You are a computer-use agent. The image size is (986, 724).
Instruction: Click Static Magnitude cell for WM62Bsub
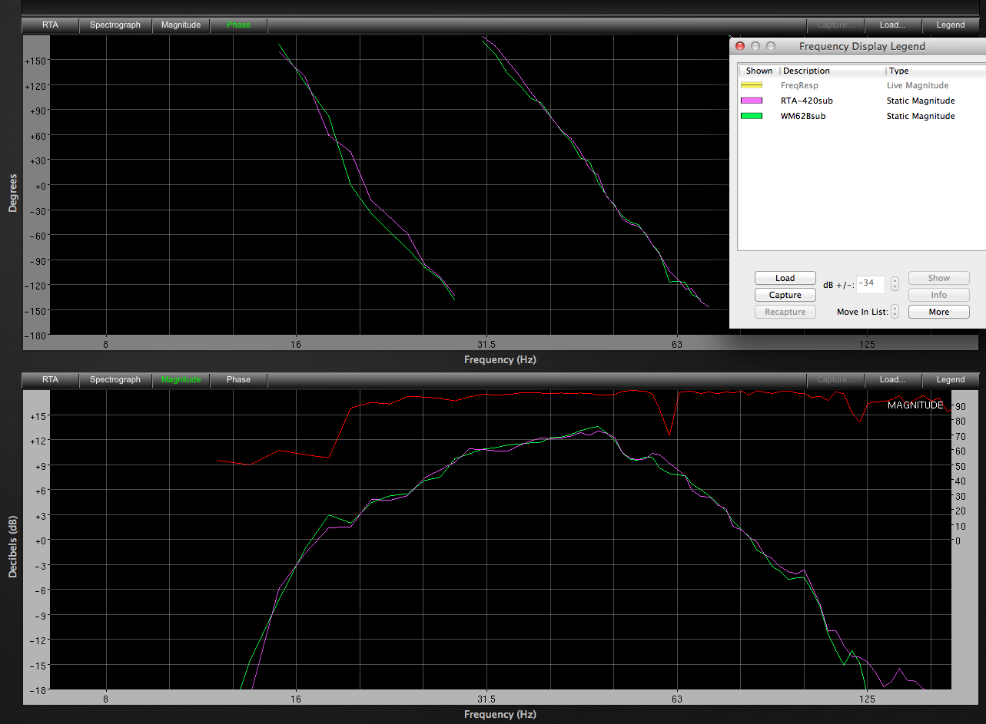tap(921, 117)
